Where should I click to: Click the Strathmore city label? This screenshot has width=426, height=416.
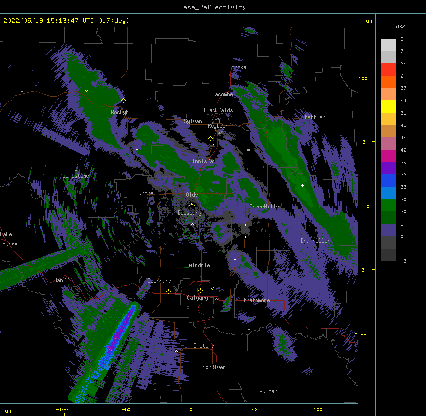tap(255, 300)
